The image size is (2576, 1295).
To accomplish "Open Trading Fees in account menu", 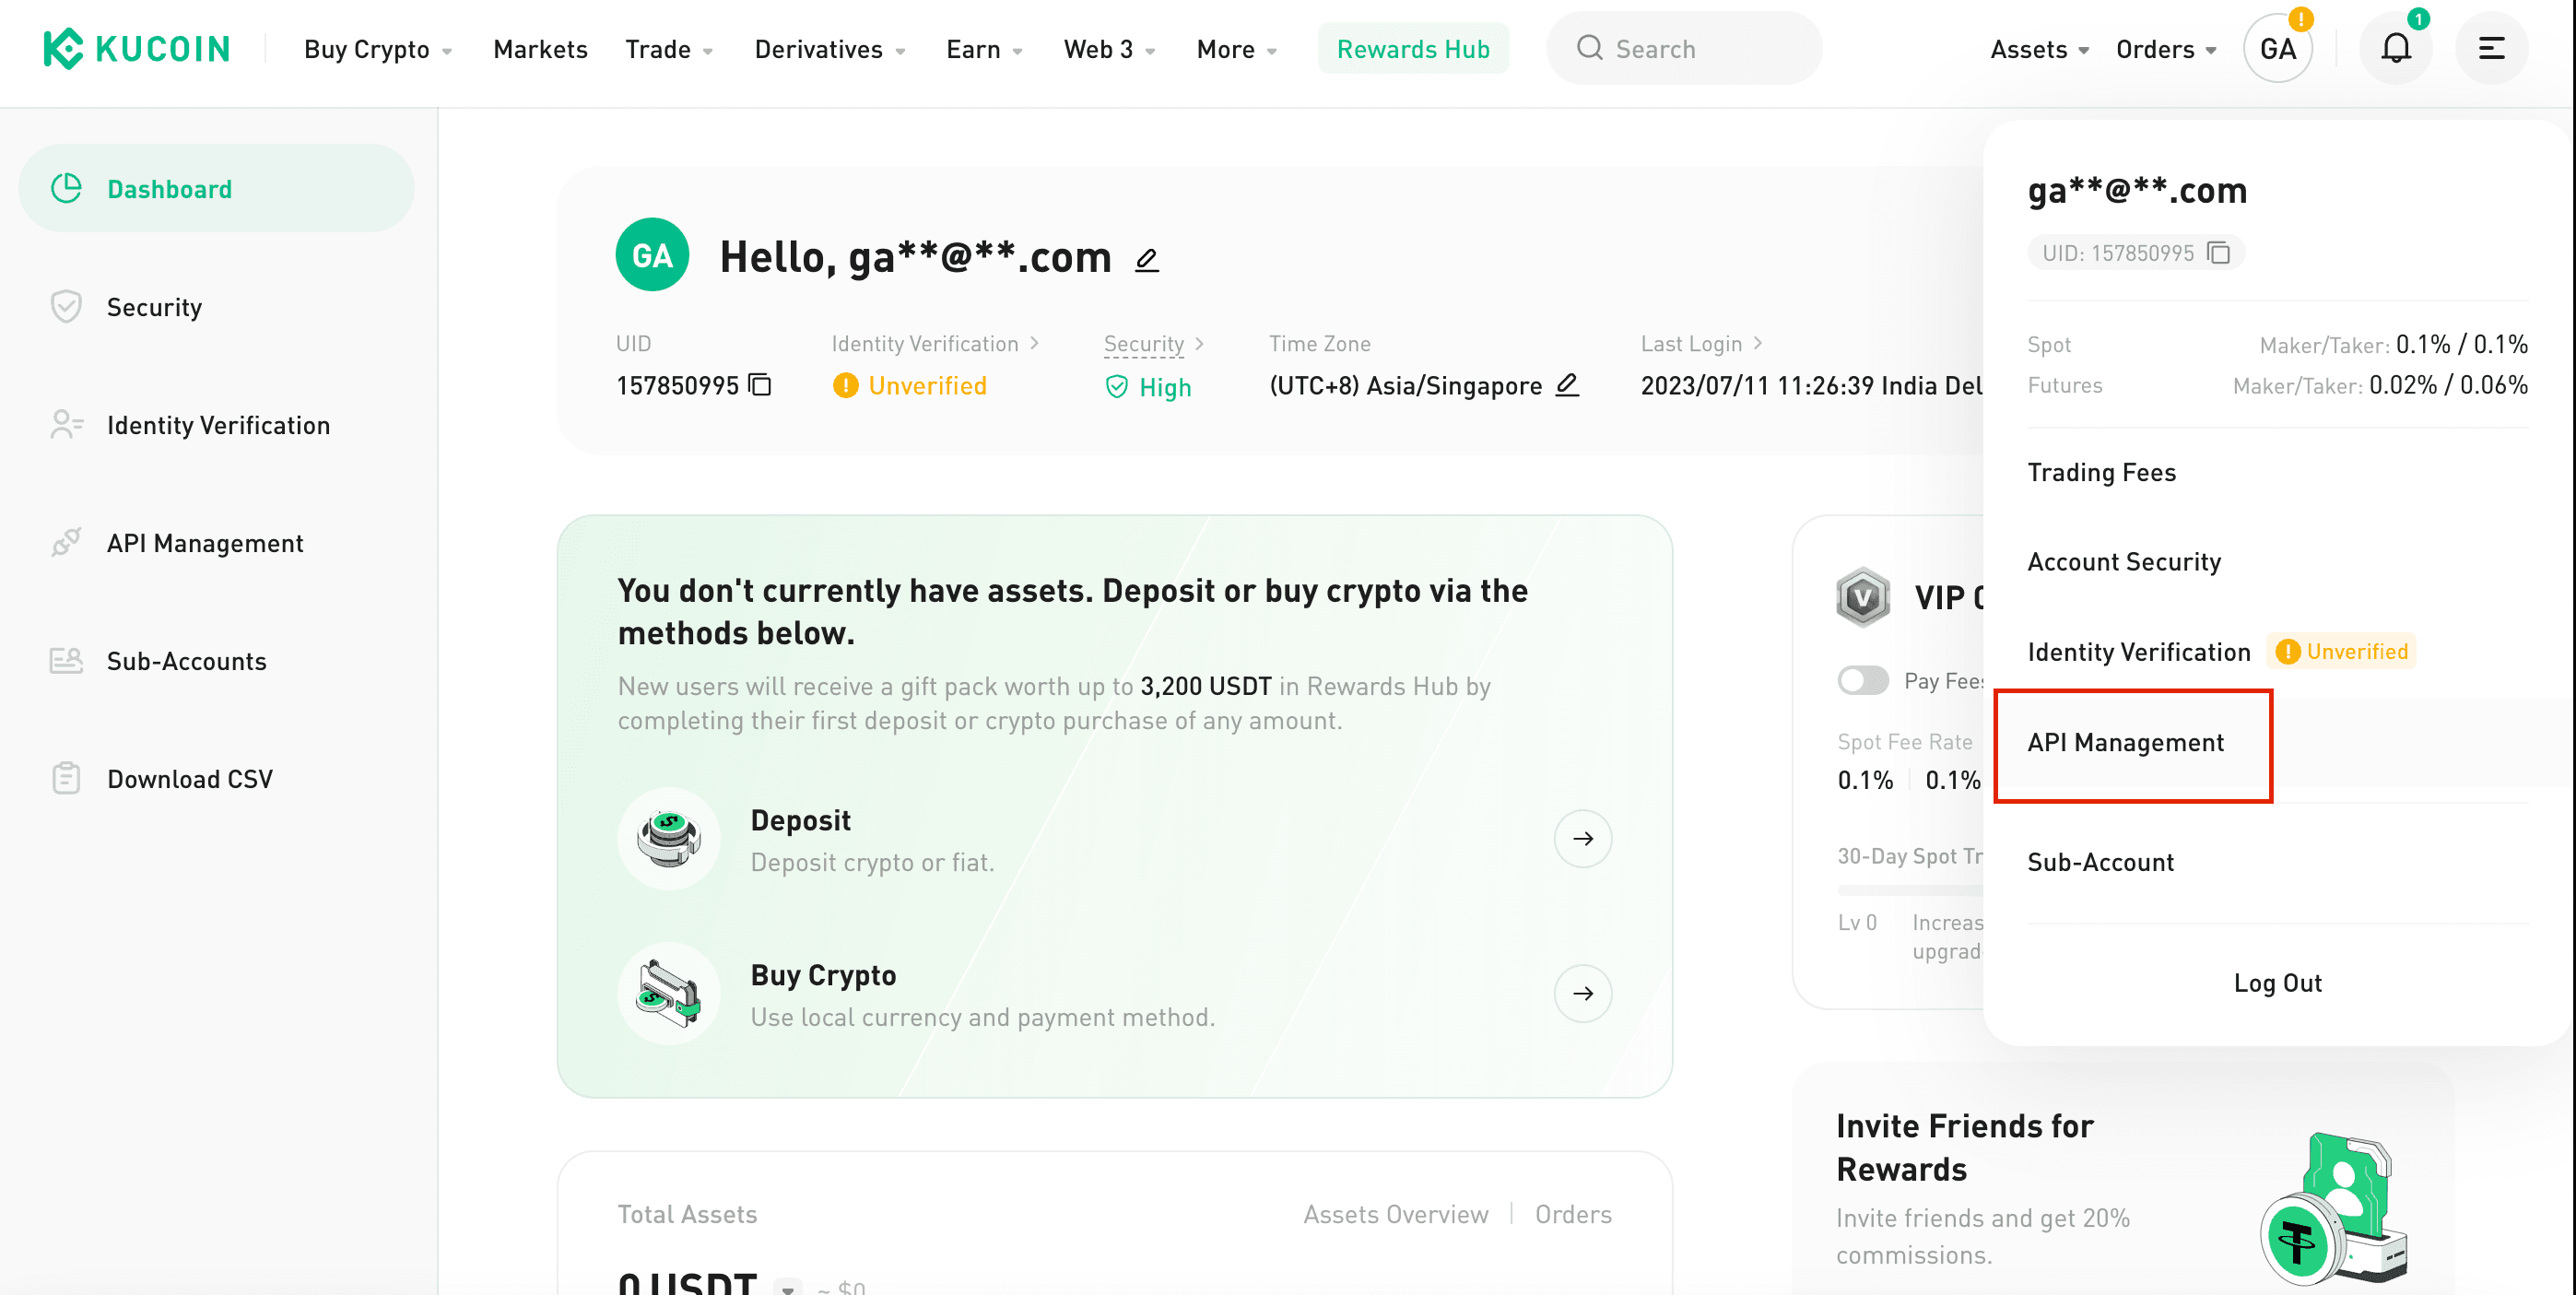I will click(x=2101, y=472).
